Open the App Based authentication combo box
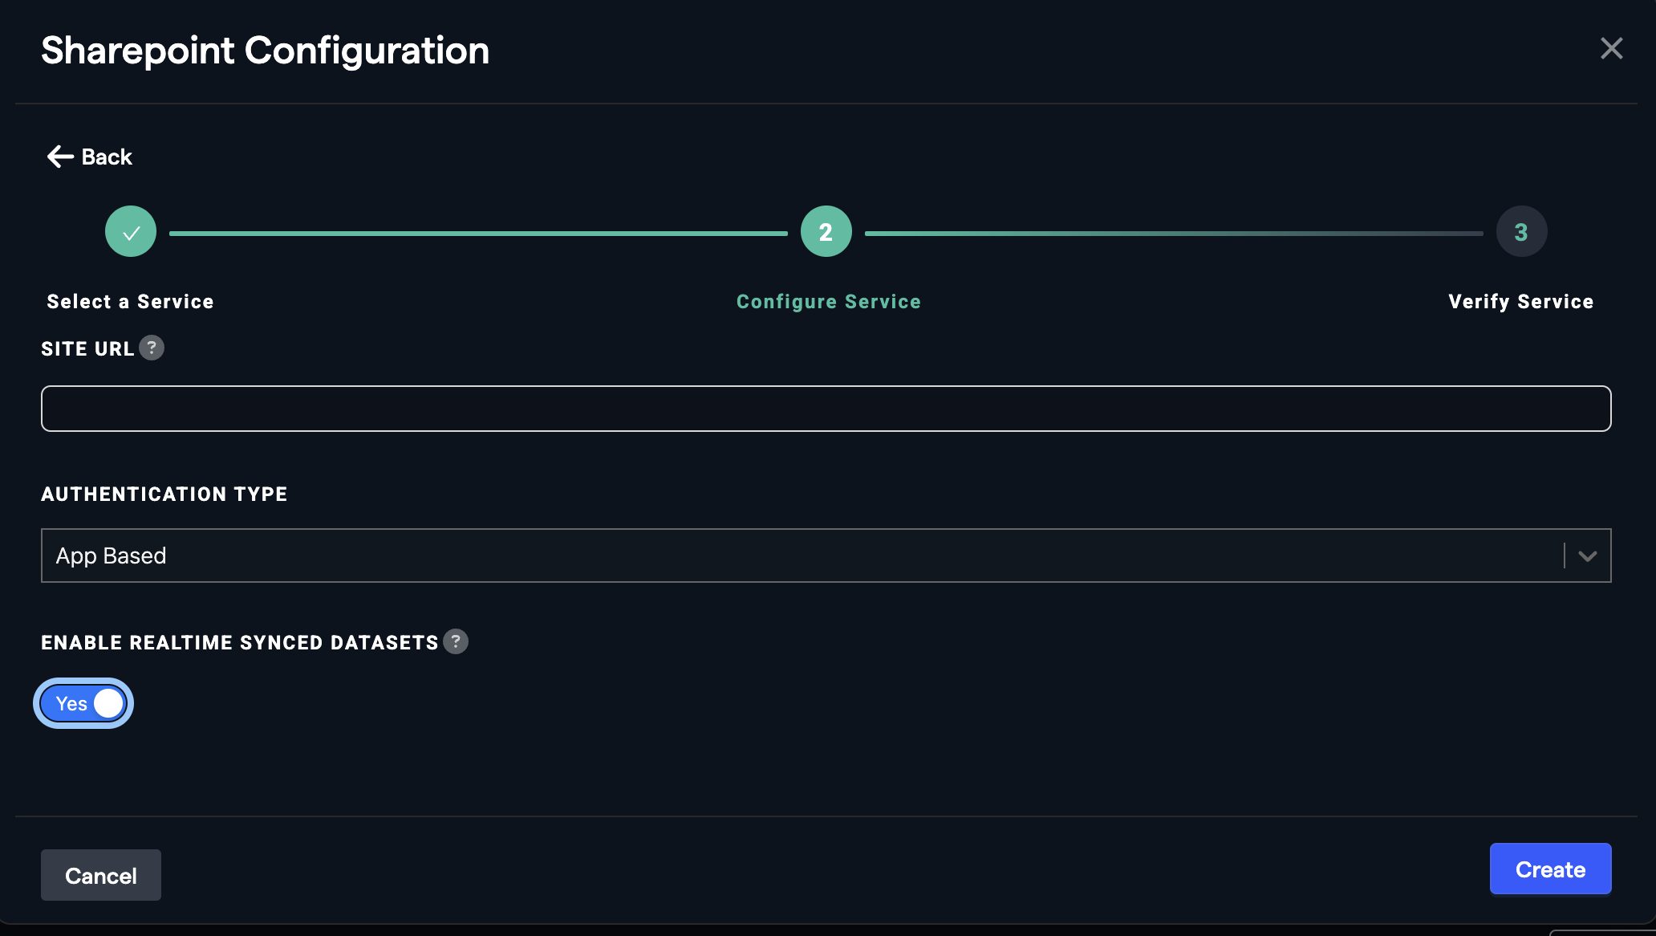Image resolution: width=1656 pixels, height=936 pixels. click(802, 555)
